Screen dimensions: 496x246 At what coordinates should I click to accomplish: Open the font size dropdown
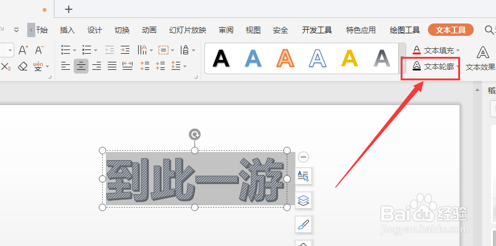(11, 50)
